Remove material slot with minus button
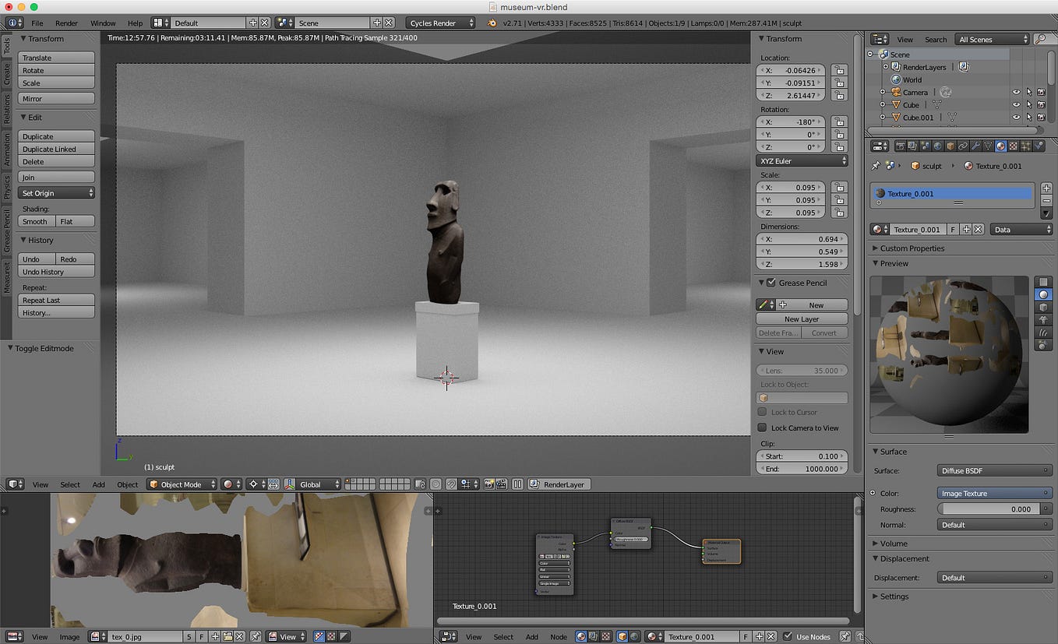 pyautogui.click(x=1046, y=201)
